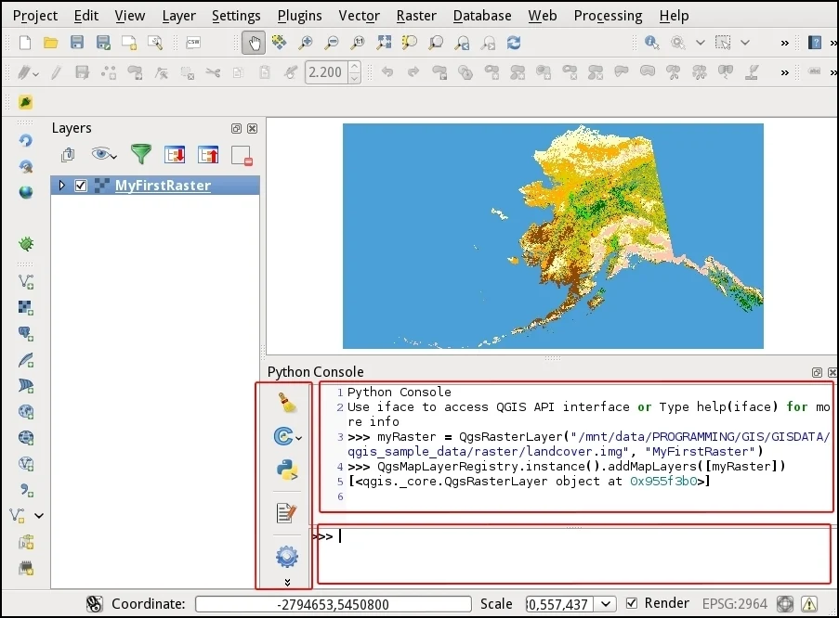Click the green filter legend funnel icon

[140, 155]
